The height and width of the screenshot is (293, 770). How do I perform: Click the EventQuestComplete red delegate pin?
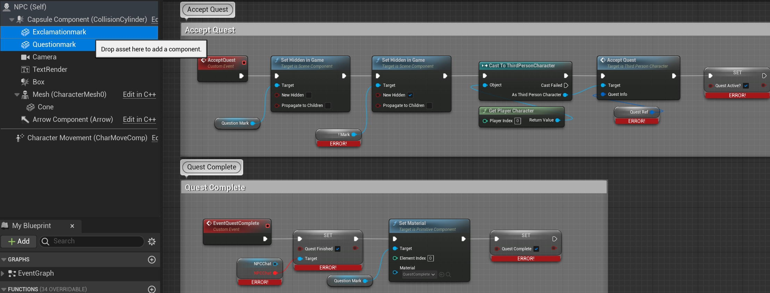(x=267, y=226)
